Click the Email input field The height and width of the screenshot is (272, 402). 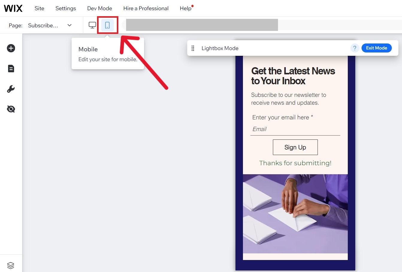click(295, 129)
